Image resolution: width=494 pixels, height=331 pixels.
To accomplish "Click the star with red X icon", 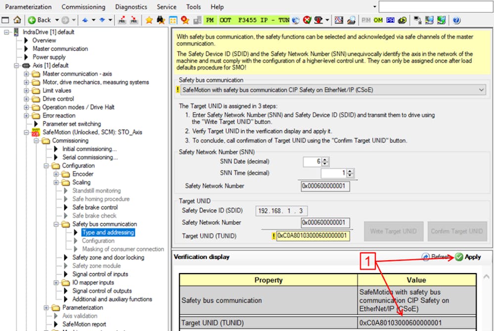I will tap(185, 20).
